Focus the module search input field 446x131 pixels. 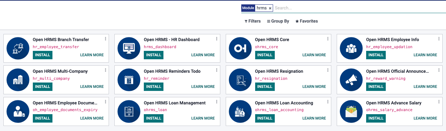[x=359, y=8]
